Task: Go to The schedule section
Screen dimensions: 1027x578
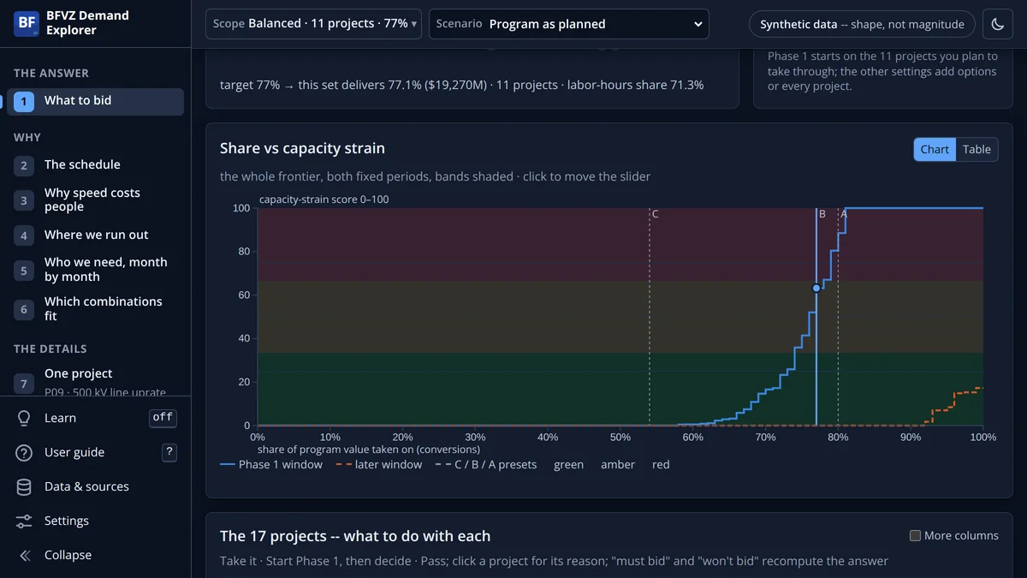Action: coord(96,165)
